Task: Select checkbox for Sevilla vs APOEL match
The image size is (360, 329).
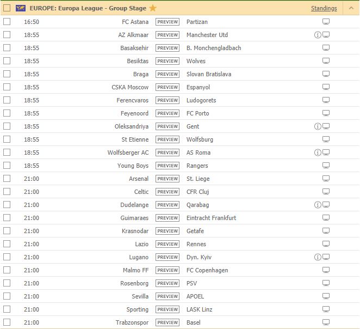Action: 7,296
